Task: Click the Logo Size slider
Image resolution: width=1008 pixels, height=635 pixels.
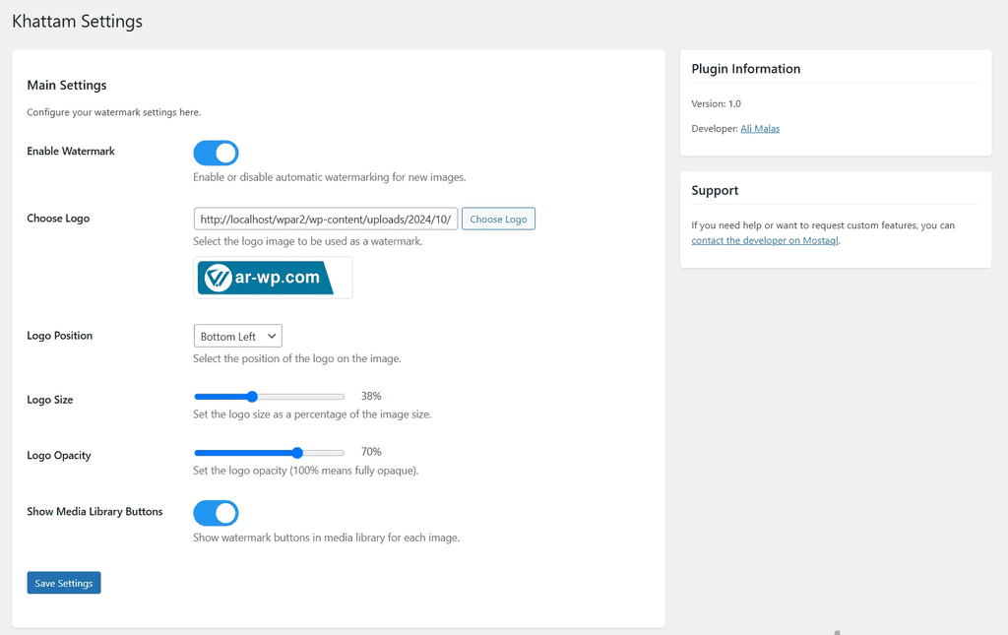Action: [x=270, y=397]
